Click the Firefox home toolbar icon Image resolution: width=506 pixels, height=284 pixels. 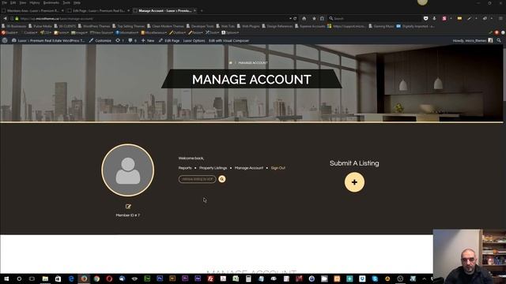tap(304, 19)
